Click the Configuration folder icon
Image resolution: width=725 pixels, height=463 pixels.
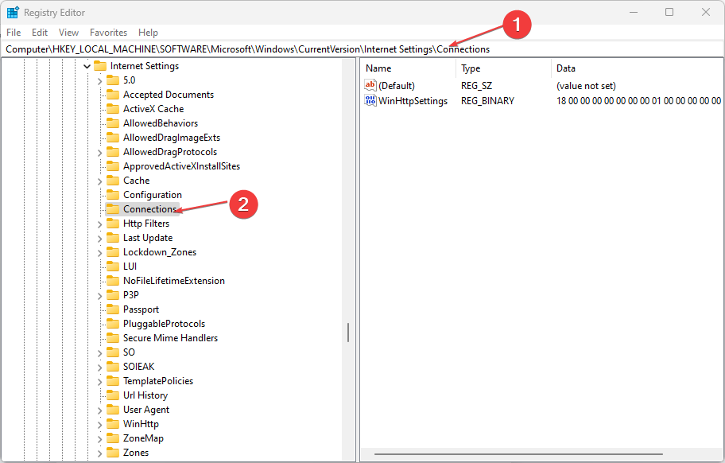coord(113,195)
